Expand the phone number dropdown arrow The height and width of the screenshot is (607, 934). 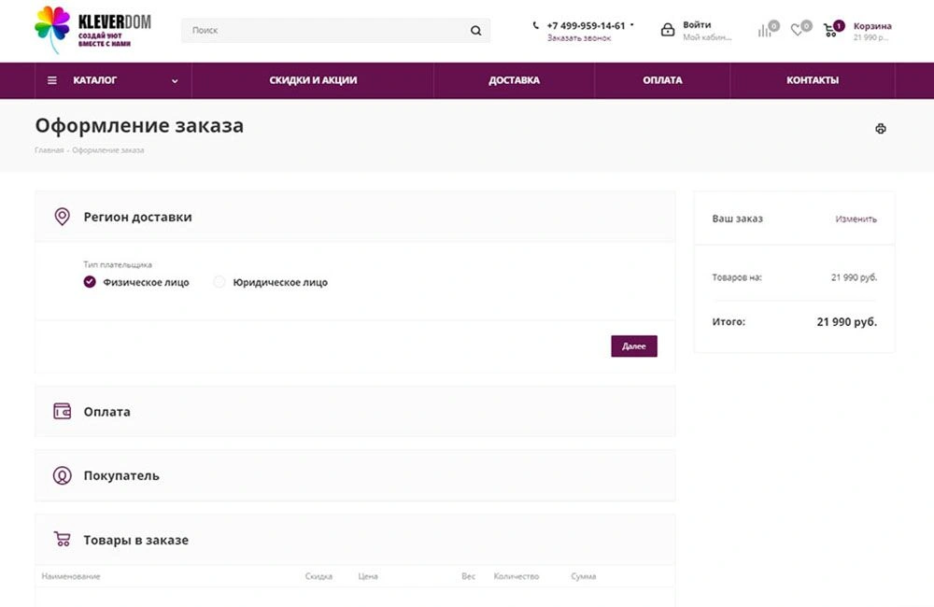pyautogui.click(x=632, y=25)
